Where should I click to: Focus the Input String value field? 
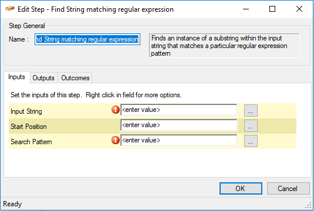click(x=179, y=110)
